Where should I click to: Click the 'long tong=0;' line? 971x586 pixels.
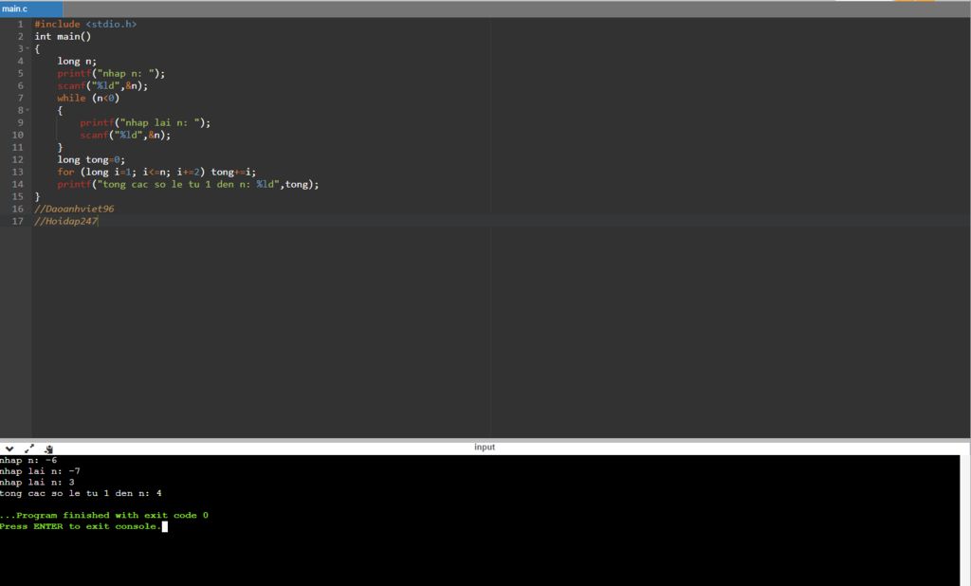[91, 160]
